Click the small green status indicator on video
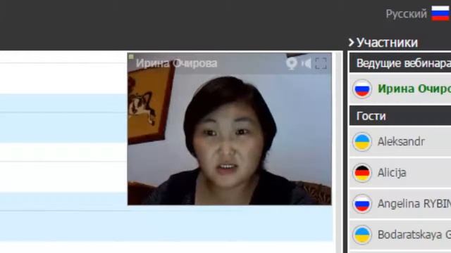The height and width of the screenshot is (253, 451). (x=131, y=56)
